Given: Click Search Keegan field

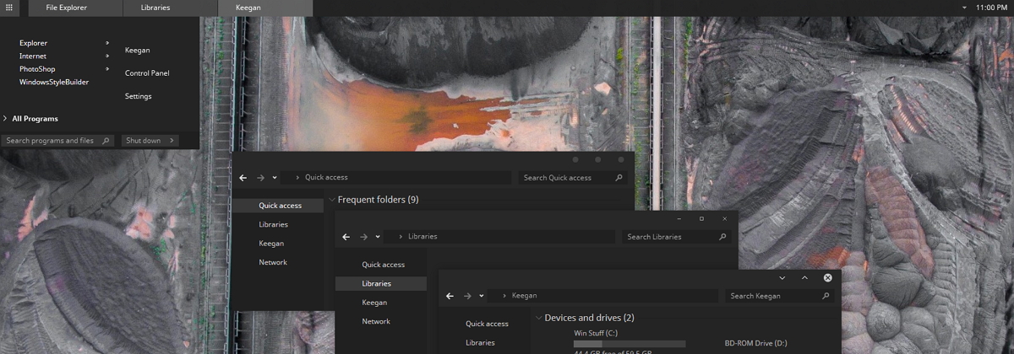Looking at the screenshot, I should pos(780,296).
